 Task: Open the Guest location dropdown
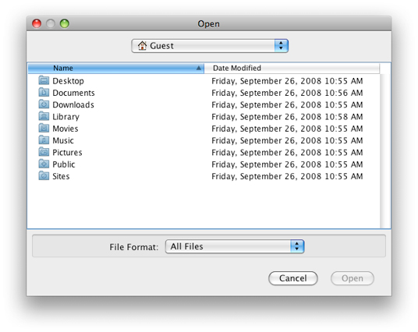pyautogui.click(x=210, y=46)
